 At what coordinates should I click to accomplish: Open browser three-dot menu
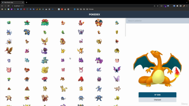187,6
